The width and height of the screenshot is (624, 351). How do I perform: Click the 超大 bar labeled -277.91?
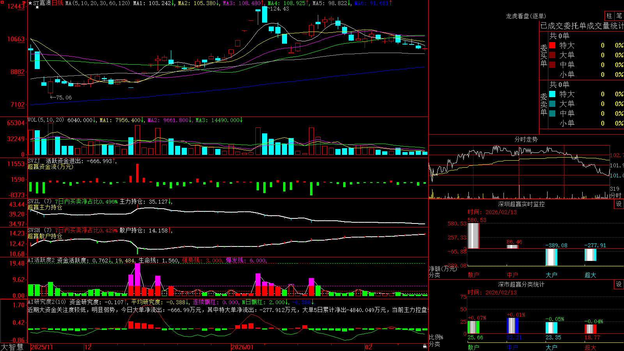pos(590,255)
